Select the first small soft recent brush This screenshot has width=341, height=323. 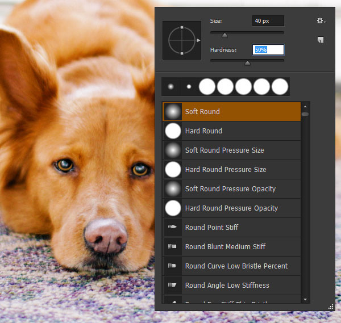[170, 87]
